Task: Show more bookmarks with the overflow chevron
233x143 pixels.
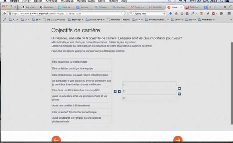Action: (x=231, y=20)
